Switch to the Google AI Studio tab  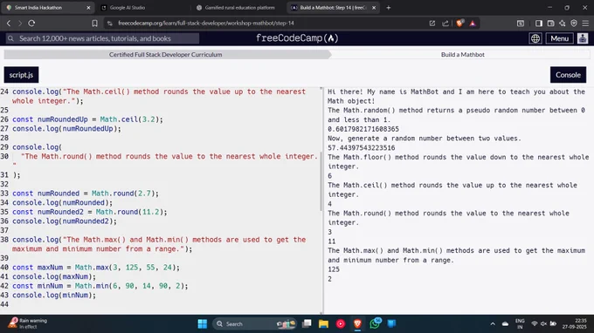coord(128,8)
